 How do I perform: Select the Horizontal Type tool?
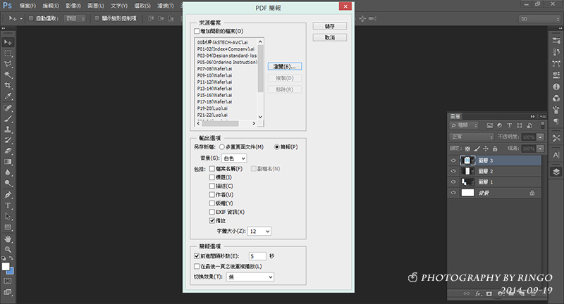coord(8,205)
